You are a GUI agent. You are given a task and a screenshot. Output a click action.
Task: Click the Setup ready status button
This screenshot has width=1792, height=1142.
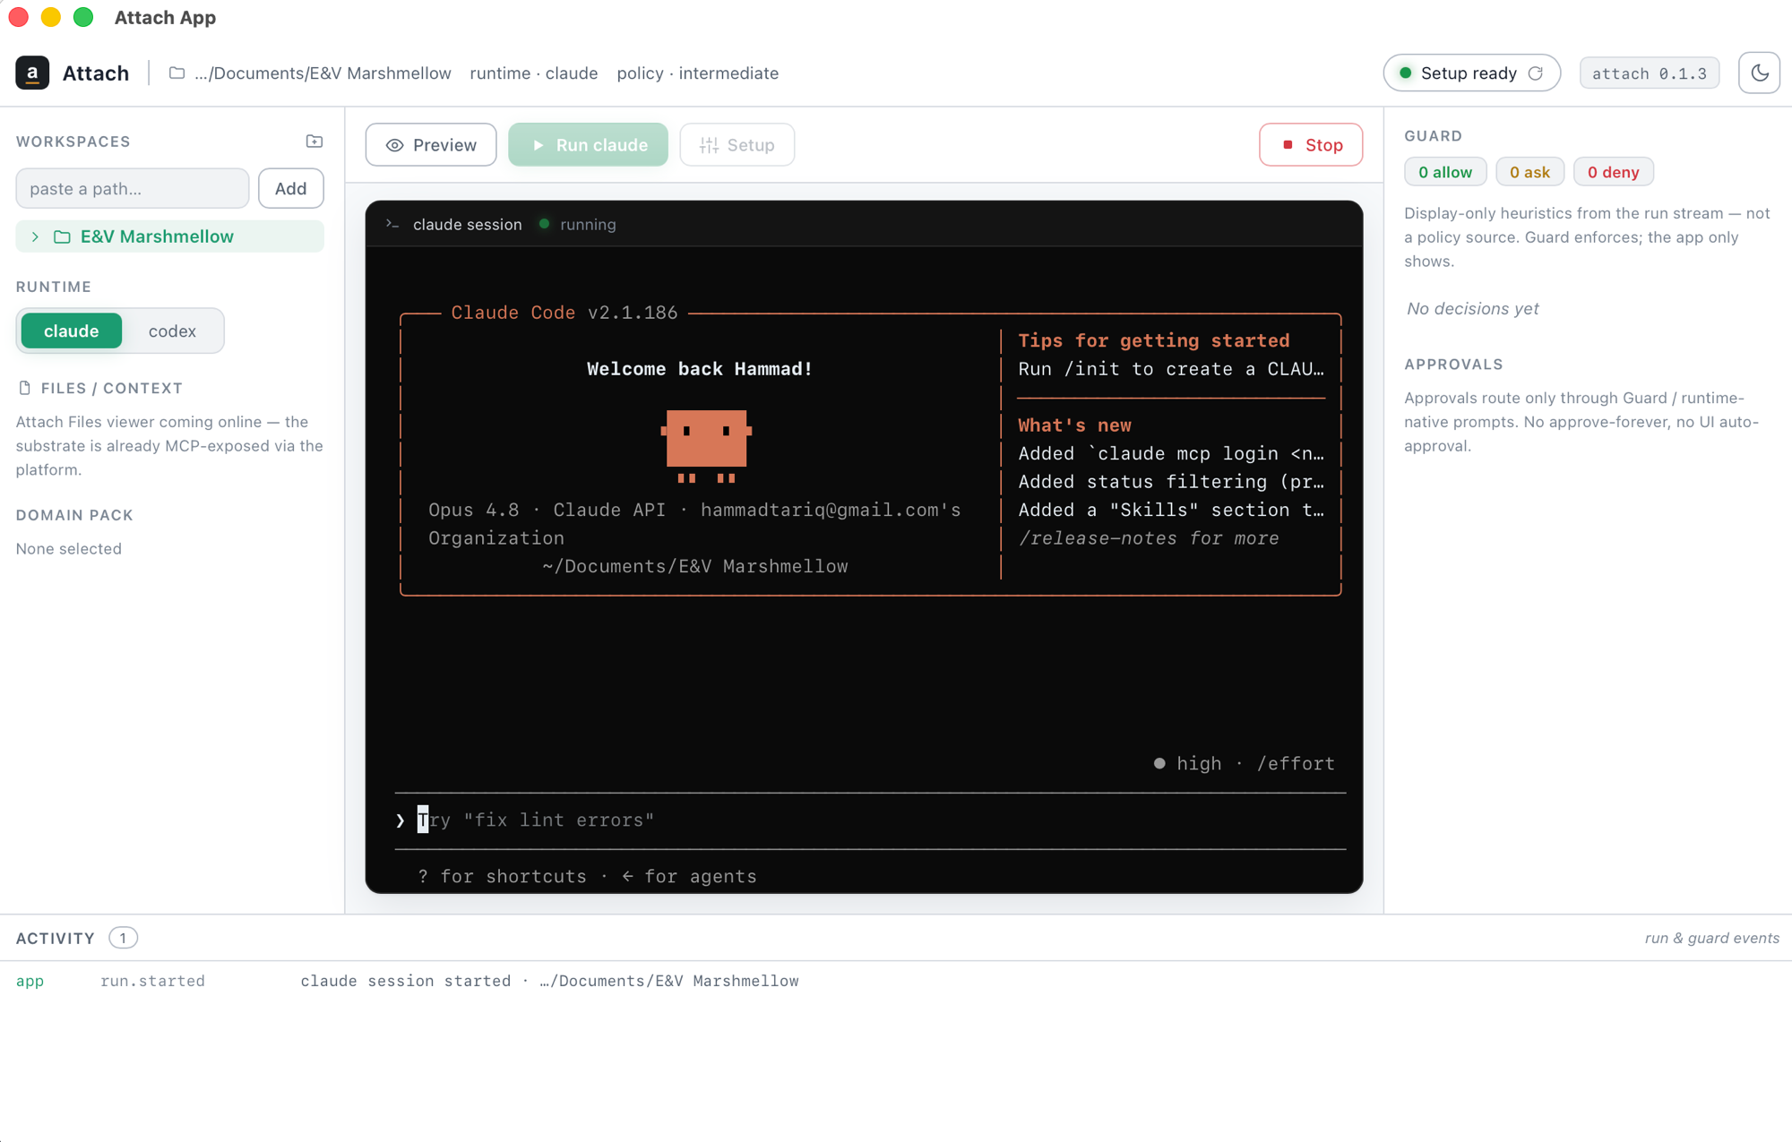tap(1471, 73)
